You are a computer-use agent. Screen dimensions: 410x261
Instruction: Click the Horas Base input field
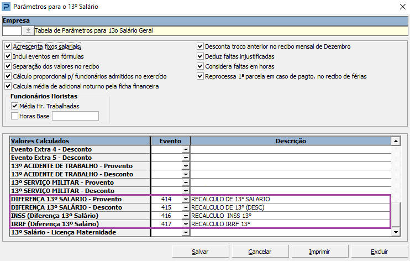point(75,116)
